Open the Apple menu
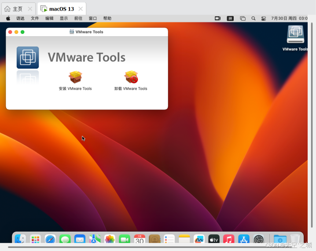 (x=8, y=18)
